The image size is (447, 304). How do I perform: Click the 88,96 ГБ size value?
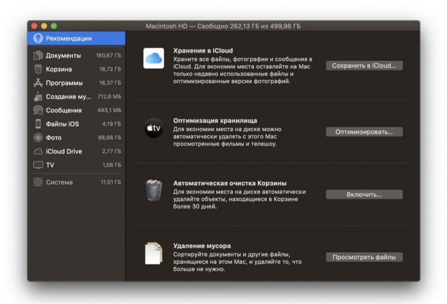coord(109,138)
